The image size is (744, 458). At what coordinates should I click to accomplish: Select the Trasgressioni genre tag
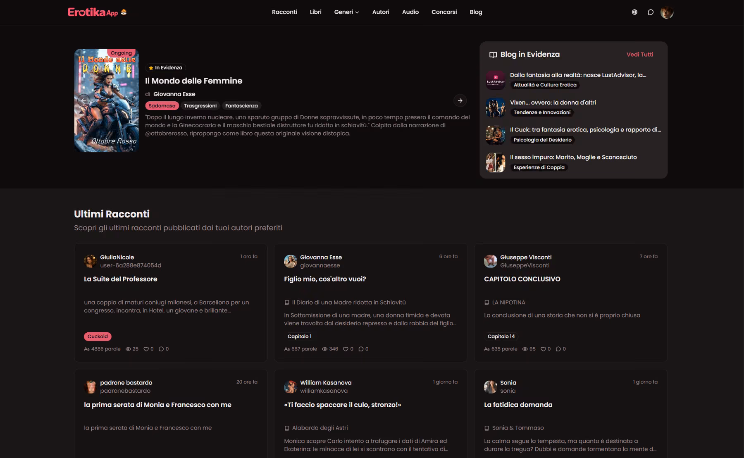pos(200,106)
